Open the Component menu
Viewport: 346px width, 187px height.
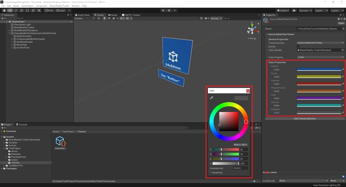pyautogui.click(x=42, y=6)
